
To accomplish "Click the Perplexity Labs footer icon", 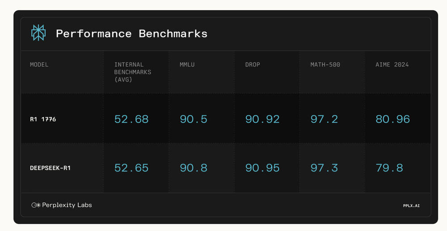I will (x=36, y=205).
